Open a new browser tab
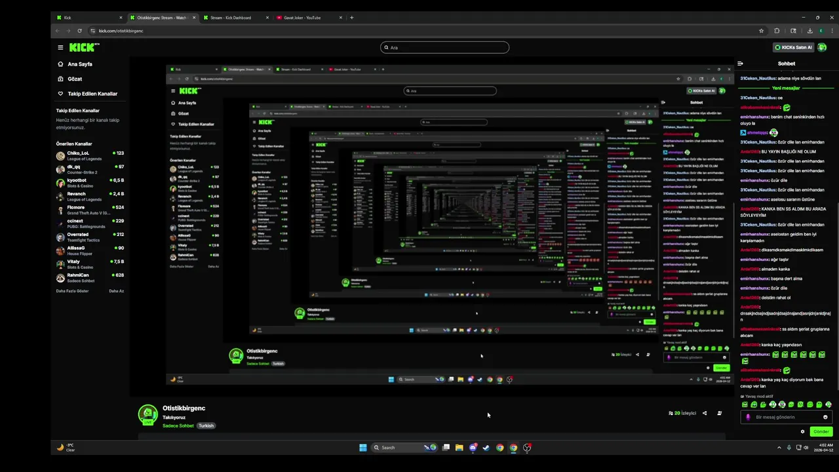 (351, 18)
